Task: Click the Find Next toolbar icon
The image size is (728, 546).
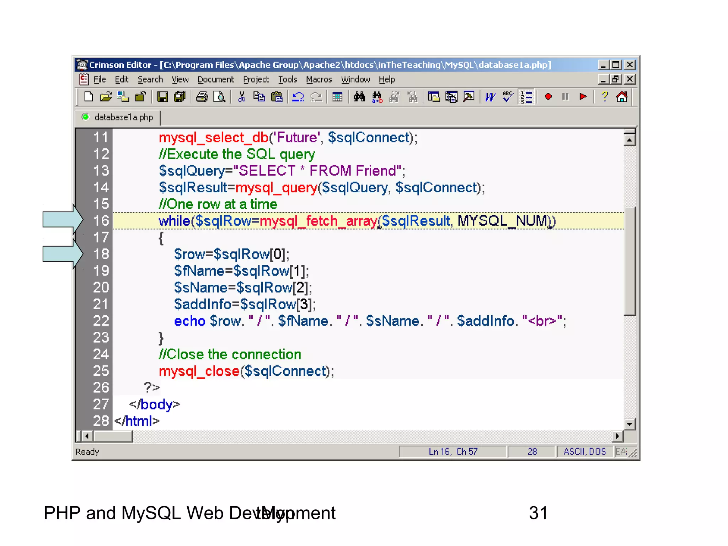Action: click(x=394, y=97)
